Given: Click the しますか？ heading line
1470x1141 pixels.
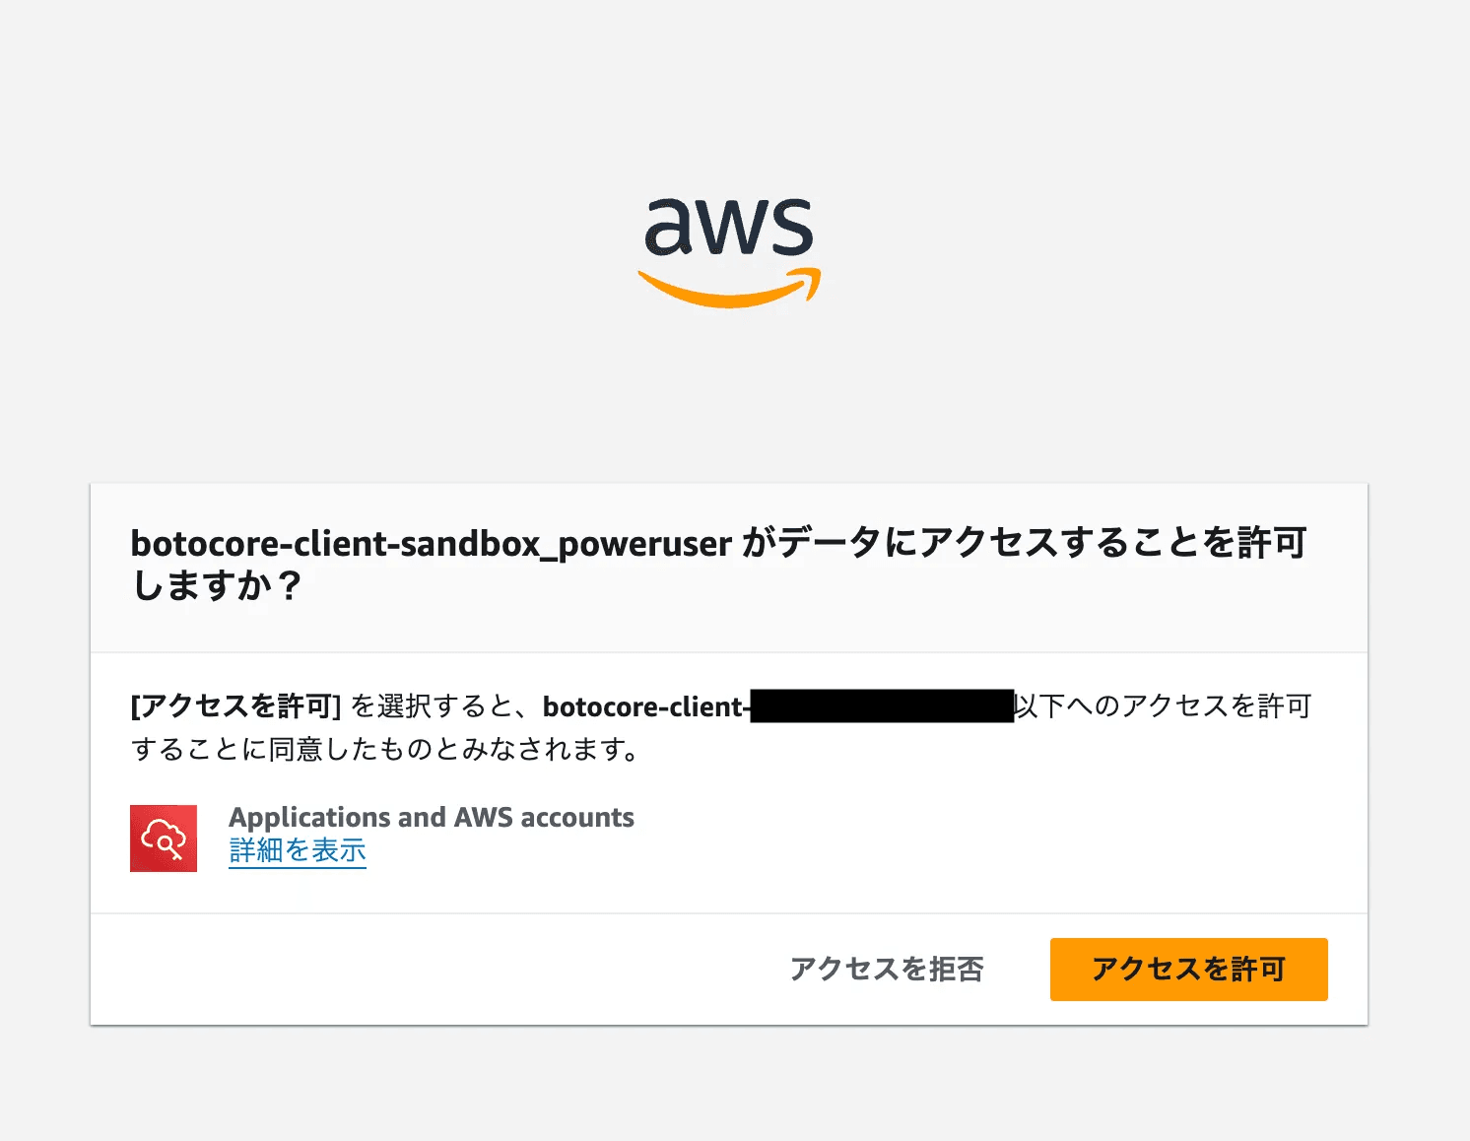Looking at the screenshot, I should click(x=217, y=586).
